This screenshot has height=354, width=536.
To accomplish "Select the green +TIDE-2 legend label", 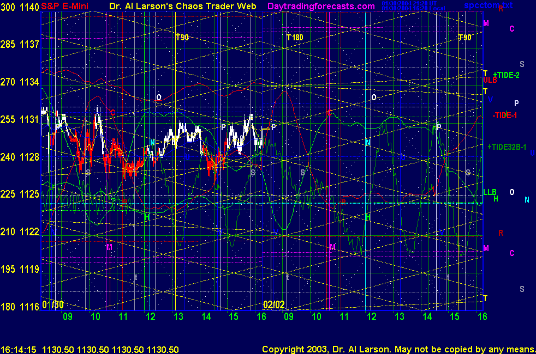I will (x=506, y=75).
